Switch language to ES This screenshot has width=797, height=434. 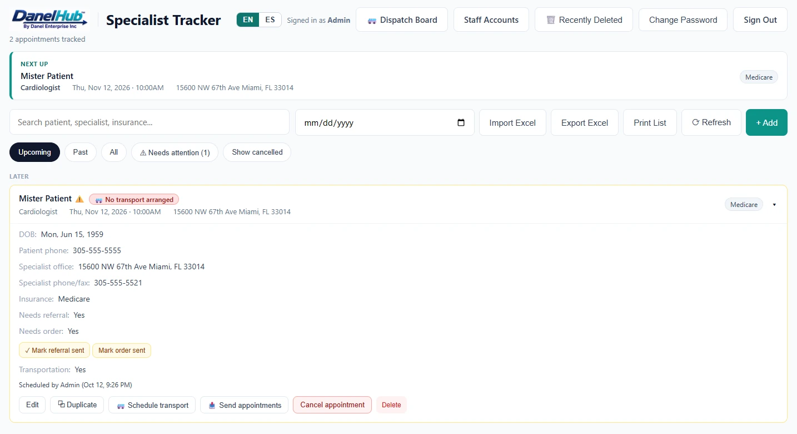pos(270,19)
